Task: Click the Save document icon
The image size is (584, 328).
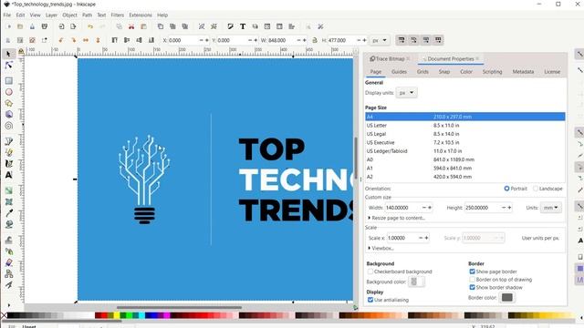Action: (x=32, y=26)
